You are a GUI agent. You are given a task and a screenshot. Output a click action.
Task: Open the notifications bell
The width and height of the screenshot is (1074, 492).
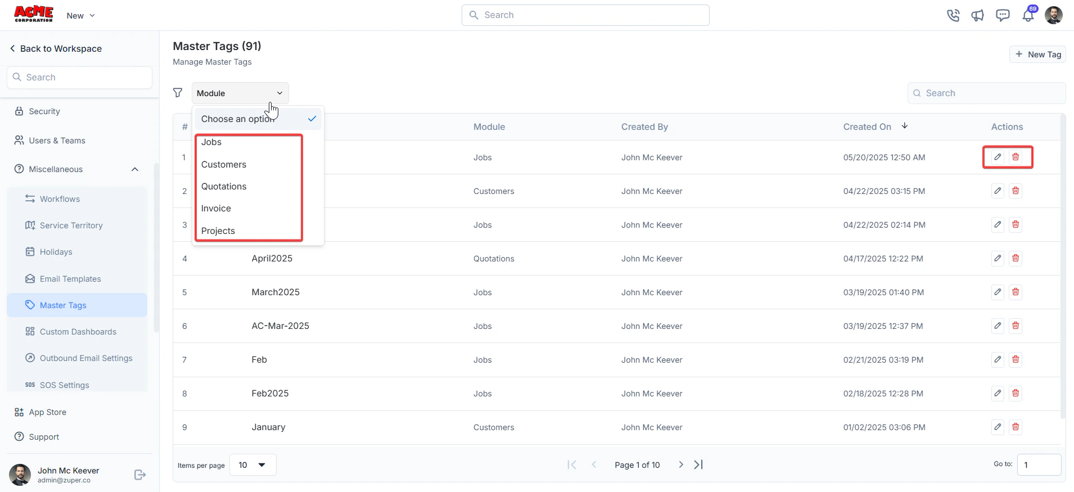pyautogui.click(x=1028, y=15)
